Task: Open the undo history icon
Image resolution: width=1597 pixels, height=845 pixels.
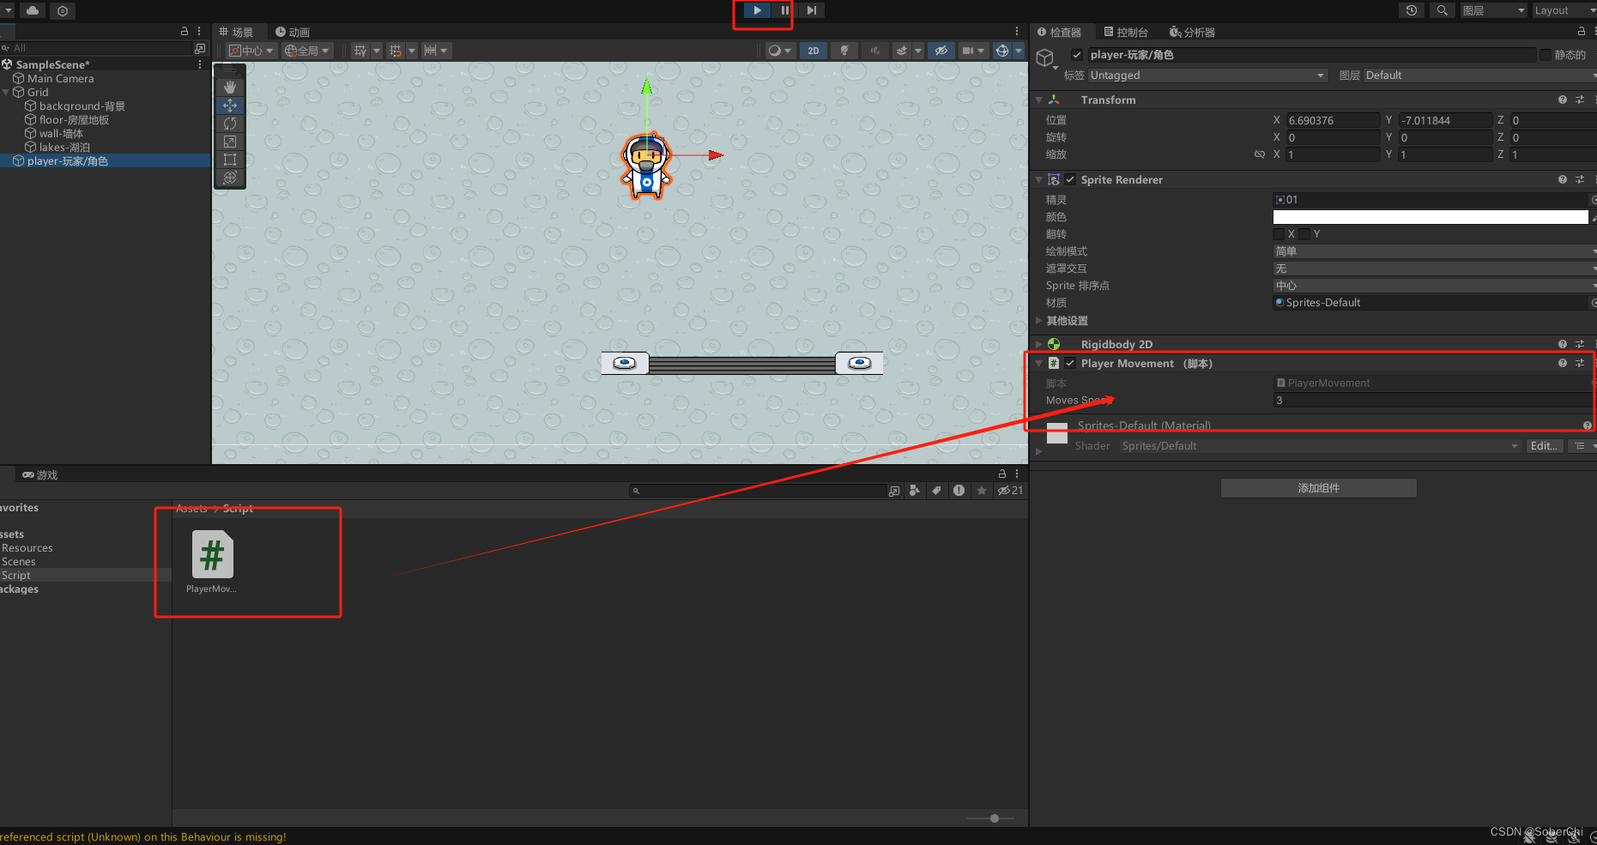Action: point(1412,10)
